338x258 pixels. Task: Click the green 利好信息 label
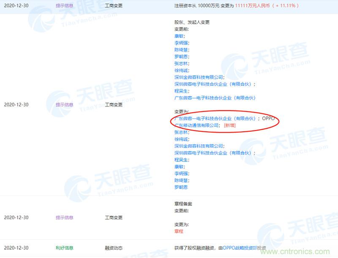click(x=65, y=248)
